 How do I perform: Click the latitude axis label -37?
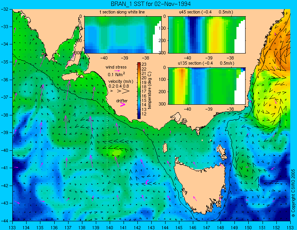(4, 97)
